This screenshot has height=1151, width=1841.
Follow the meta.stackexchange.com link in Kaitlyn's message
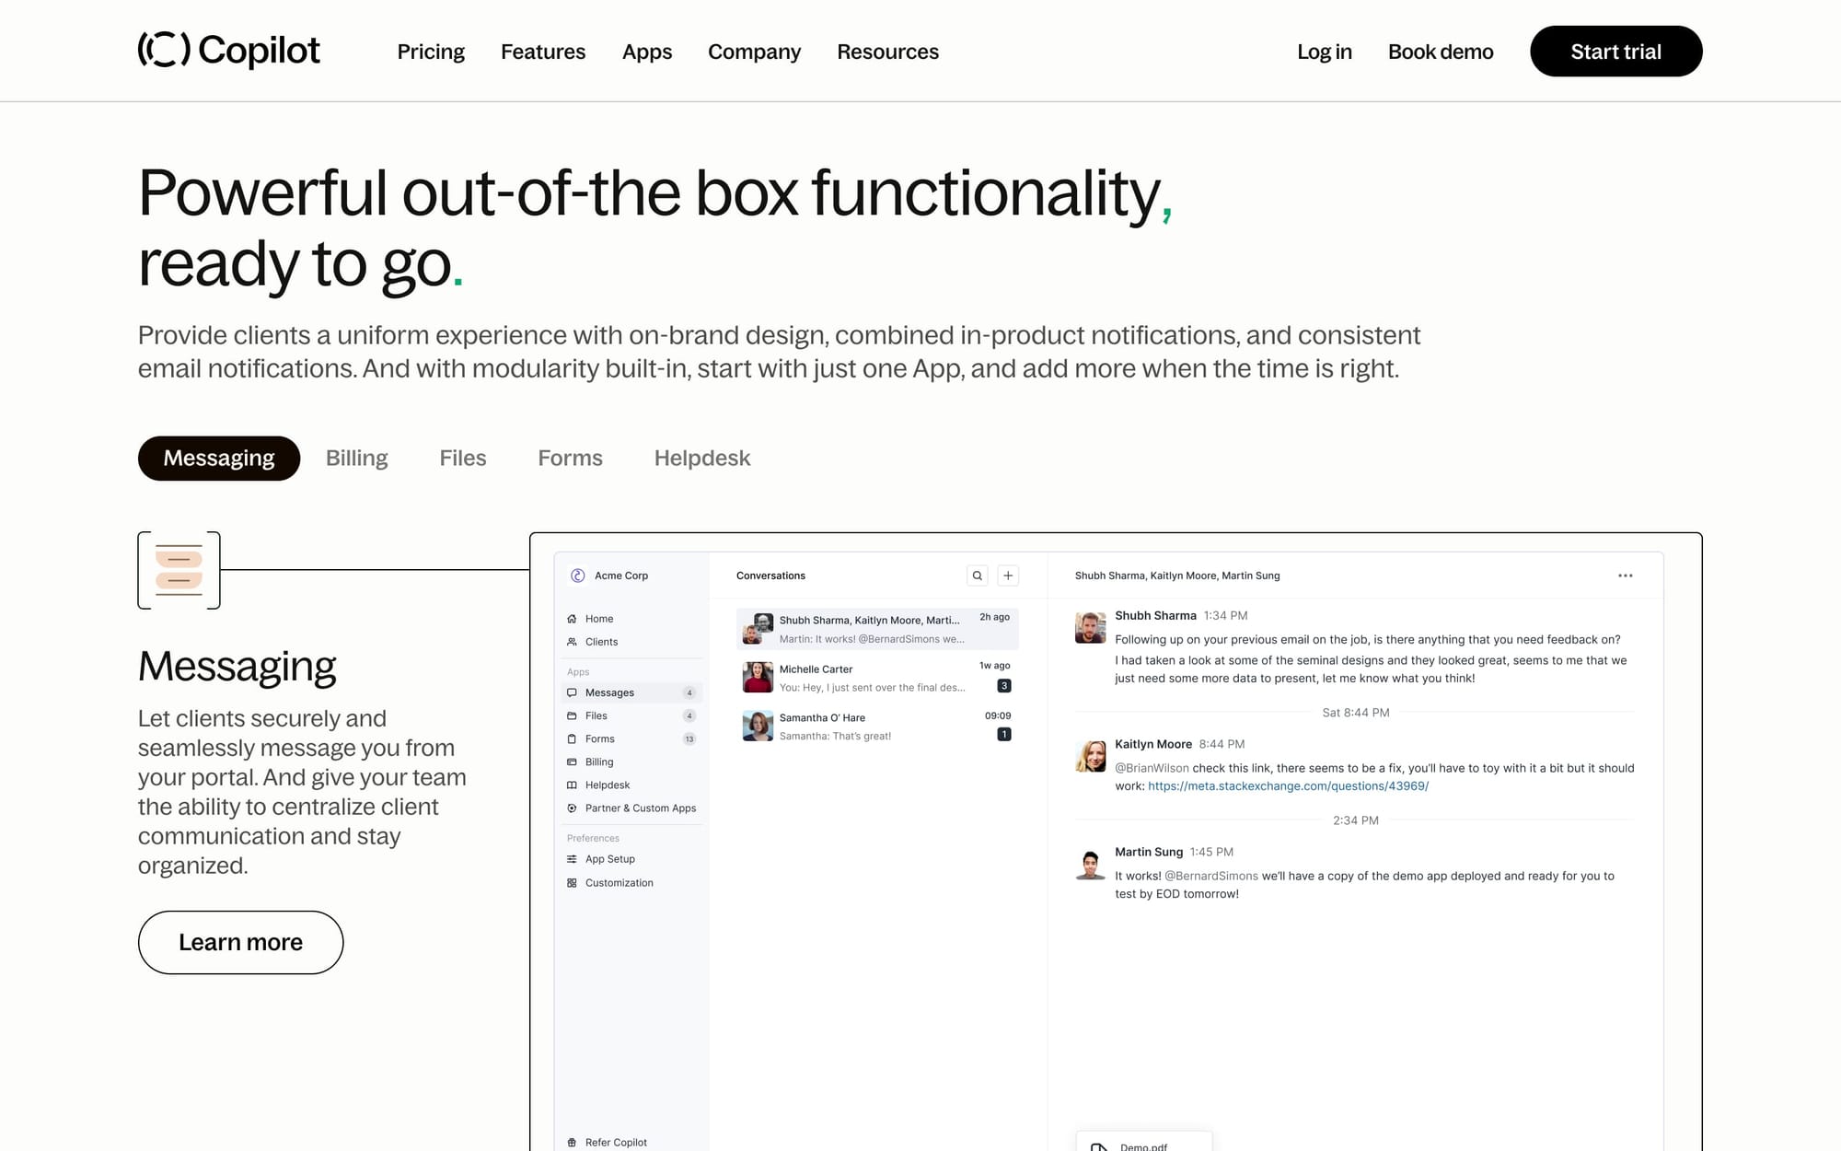tap(1288, 785)
